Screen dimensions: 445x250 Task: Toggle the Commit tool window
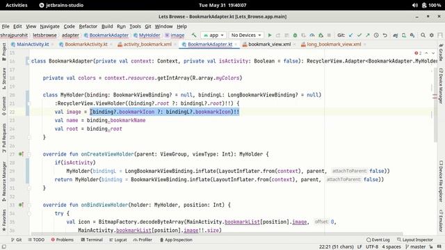tap(4, 106)
